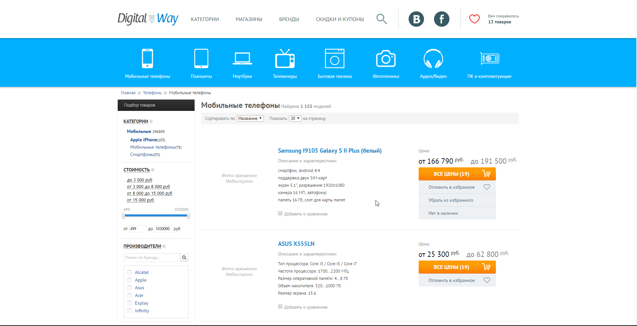
Task: Click the minimum price slider handle
Action: pos(123,216)
